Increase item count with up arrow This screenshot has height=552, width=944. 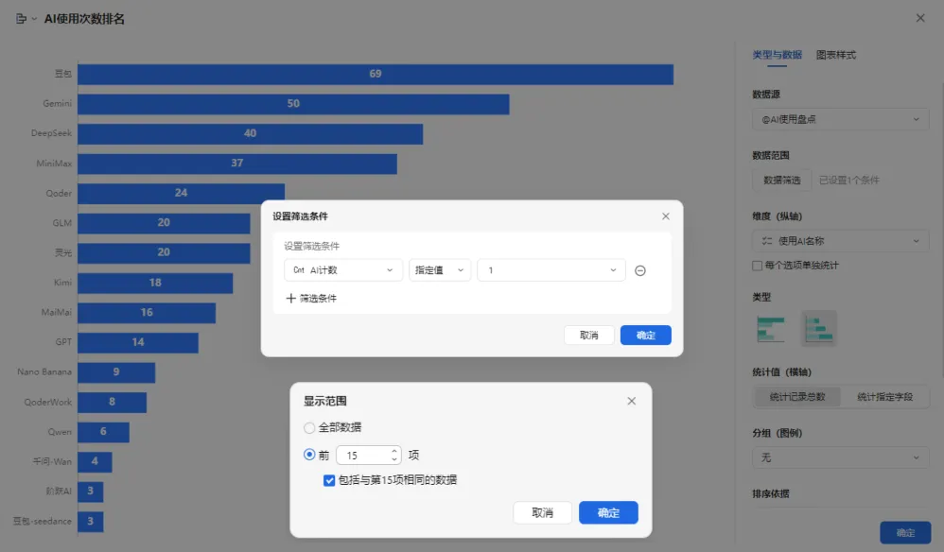pos(394,450)
